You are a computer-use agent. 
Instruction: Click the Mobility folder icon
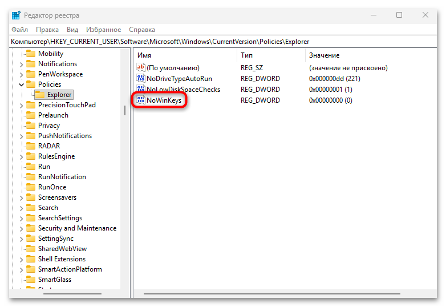click(31, 54)
